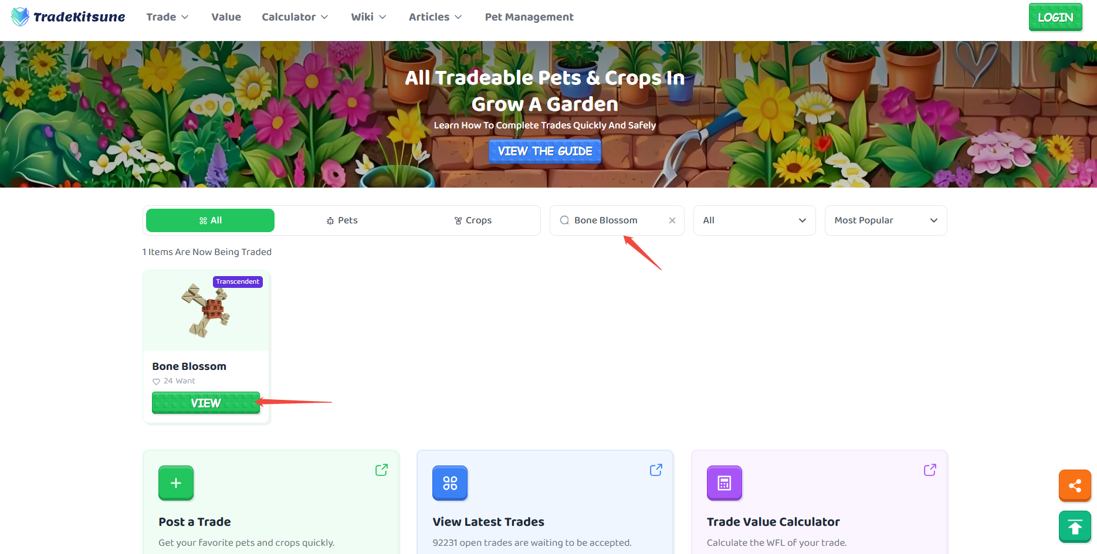The height and width of the screenshot is (554, 1097).
Task: Expand the Articles menu
Action: [435, 17]
